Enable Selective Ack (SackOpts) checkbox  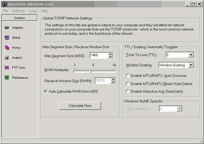(128, 92)
